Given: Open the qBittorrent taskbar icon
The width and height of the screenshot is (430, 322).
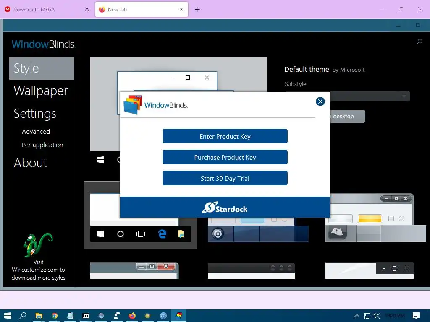Looking at the screenshot, I should [163, 316].
